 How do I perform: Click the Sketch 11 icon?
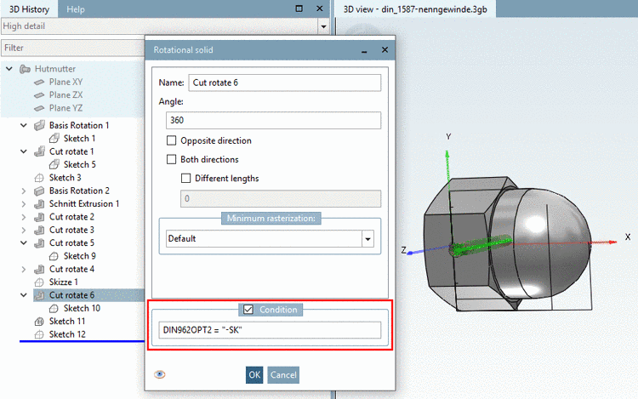click(39, 322)
